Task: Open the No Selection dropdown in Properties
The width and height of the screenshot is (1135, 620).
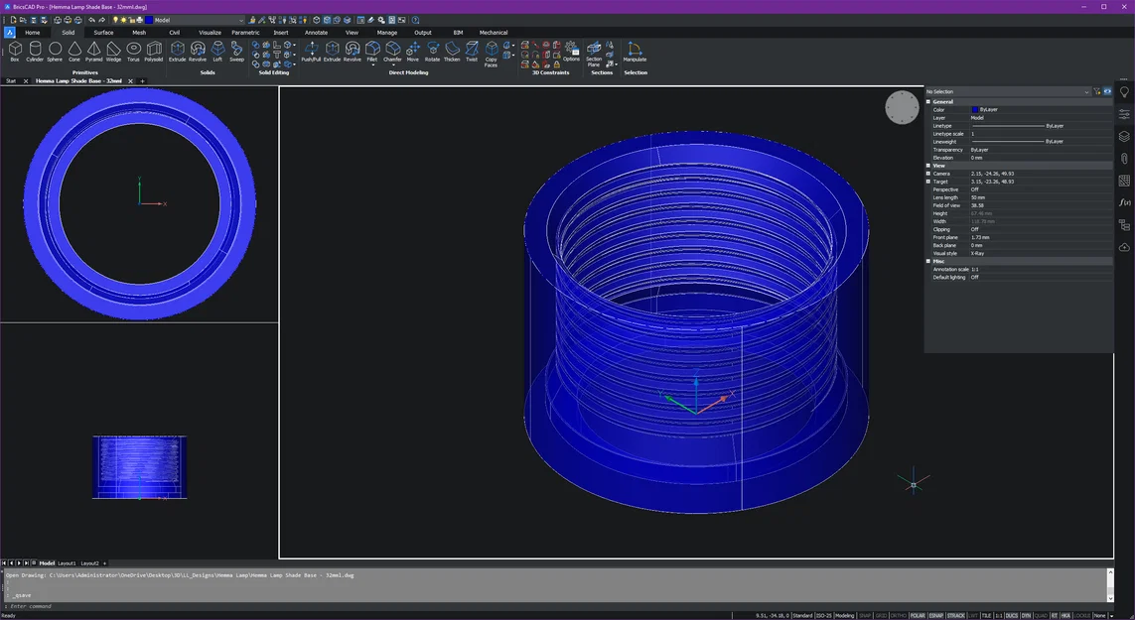Action: (1086, 92)
